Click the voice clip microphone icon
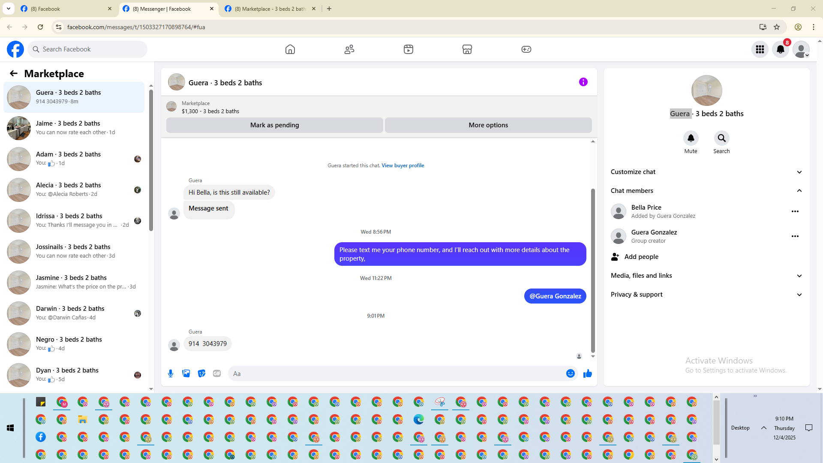Viewport: 823px width, 463px height. point(171,373)
